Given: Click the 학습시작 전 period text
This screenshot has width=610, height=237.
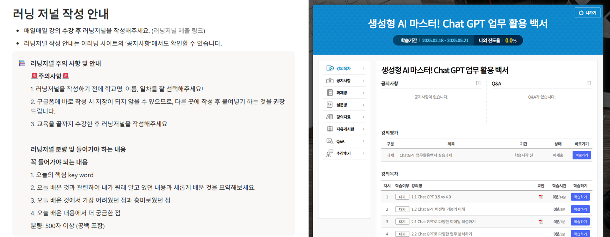Looking at the screenshot, I should 523,155.
